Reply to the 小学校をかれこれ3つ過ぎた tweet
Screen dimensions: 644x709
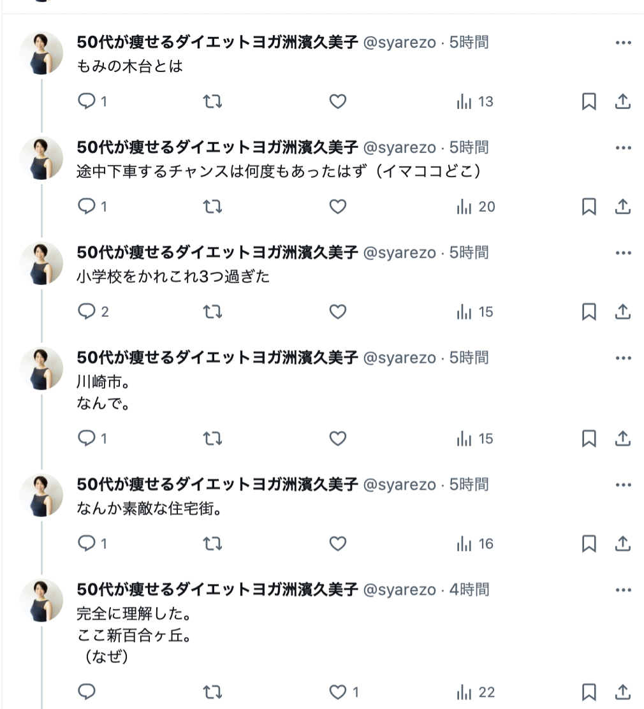click(87, 312)
